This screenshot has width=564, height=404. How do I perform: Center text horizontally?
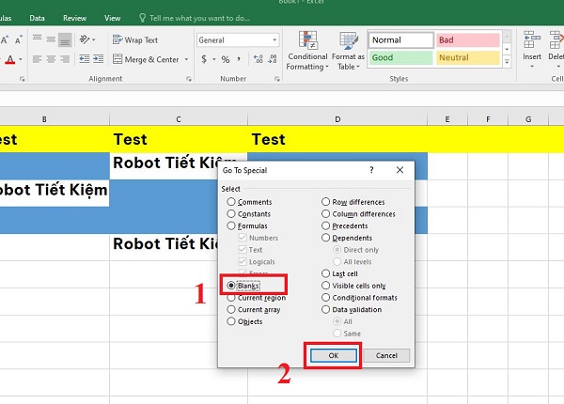51,59
